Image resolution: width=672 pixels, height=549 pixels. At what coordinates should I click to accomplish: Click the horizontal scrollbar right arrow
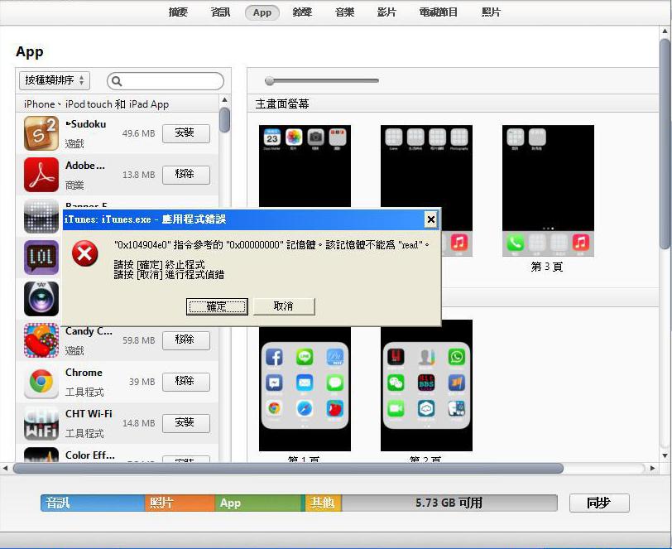tap(653, 468)
